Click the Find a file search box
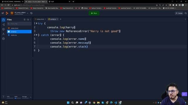The height and width of the screenshot is (105, 188). (x=19, y=24)
